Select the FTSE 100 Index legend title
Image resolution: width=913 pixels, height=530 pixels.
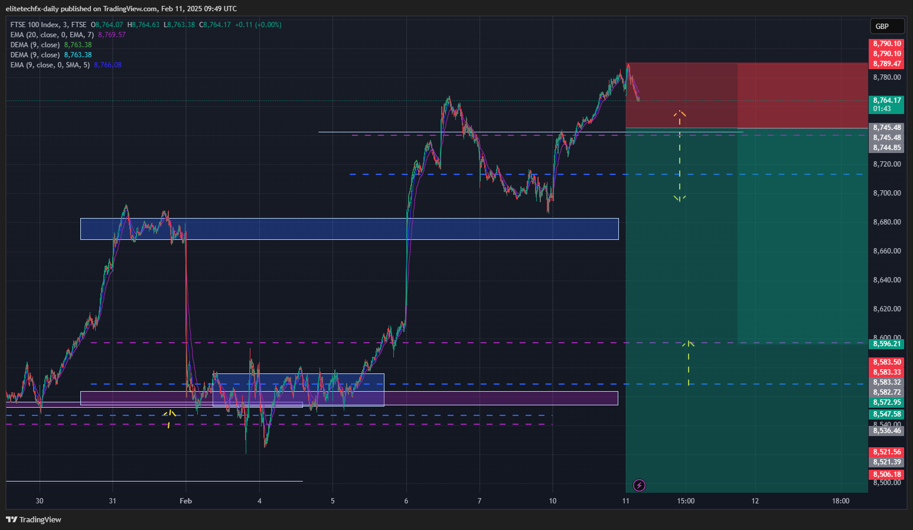point(48,25)
